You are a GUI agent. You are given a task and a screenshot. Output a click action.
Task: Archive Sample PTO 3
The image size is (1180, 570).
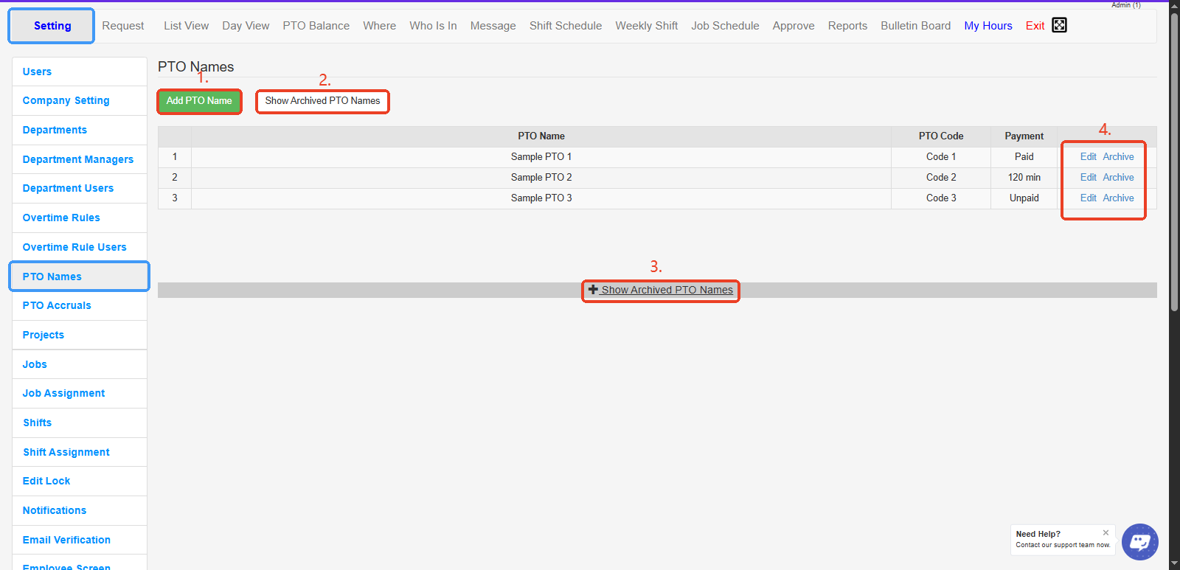[x=1118, y=198]
